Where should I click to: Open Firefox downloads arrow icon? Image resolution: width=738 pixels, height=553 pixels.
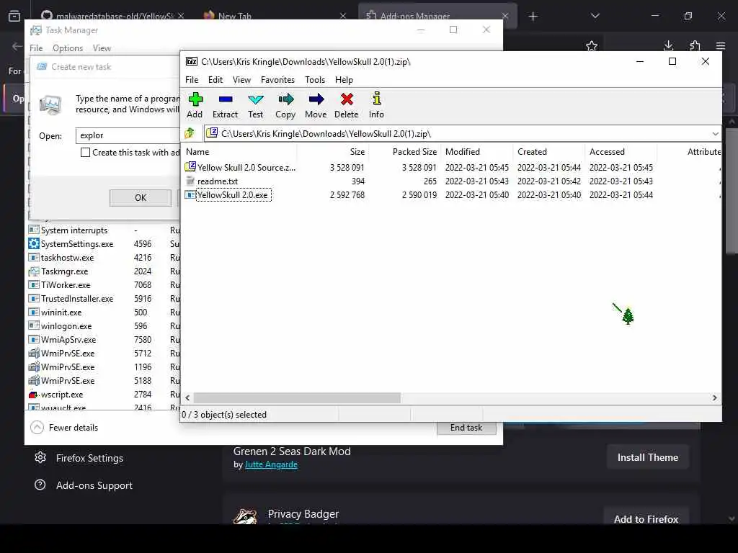coord(668,45)
